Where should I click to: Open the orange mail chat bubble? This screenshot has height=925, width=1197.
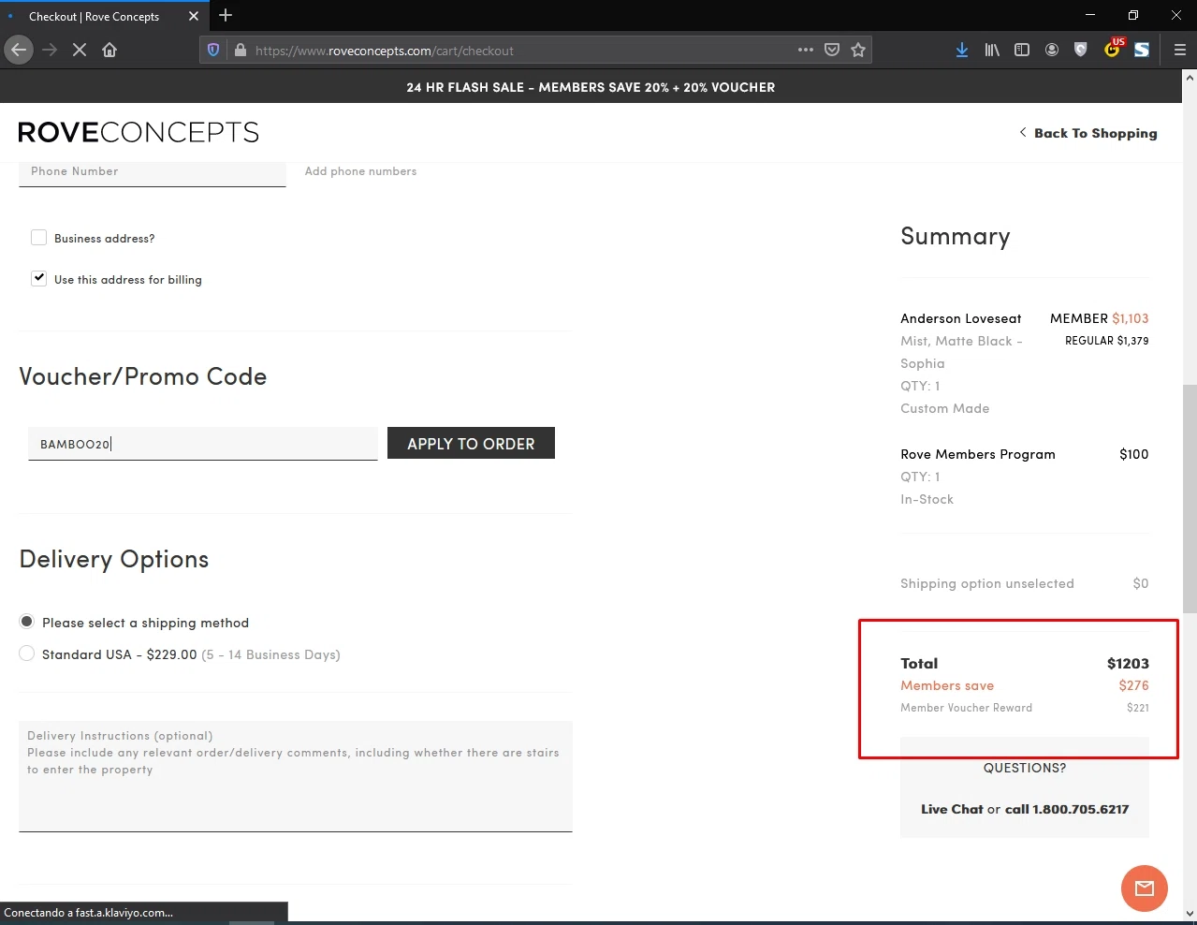coord(1144,888)
